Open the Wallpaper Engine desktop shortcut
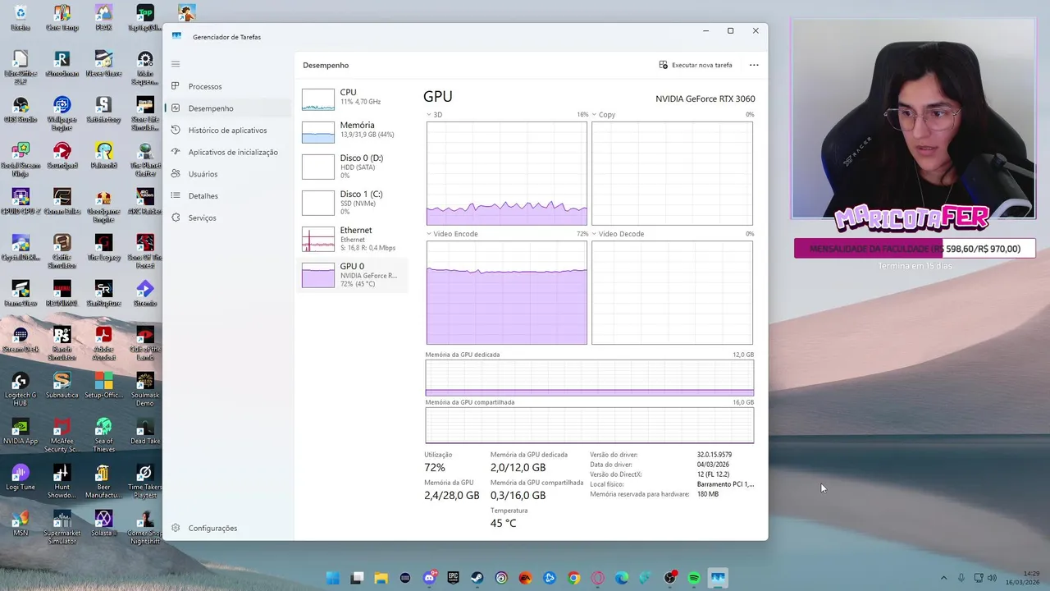 click(62, 113)
